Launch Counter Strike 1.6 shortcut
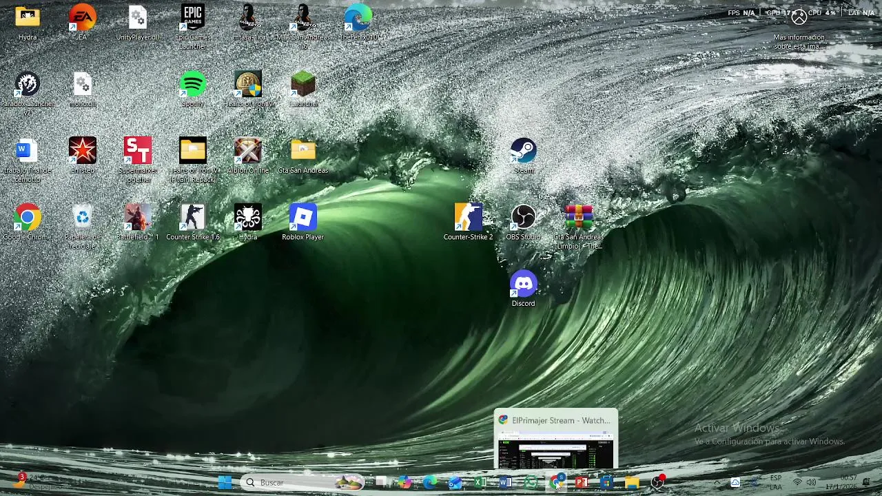The image size is (882, 496). click(x=193, y=223)
